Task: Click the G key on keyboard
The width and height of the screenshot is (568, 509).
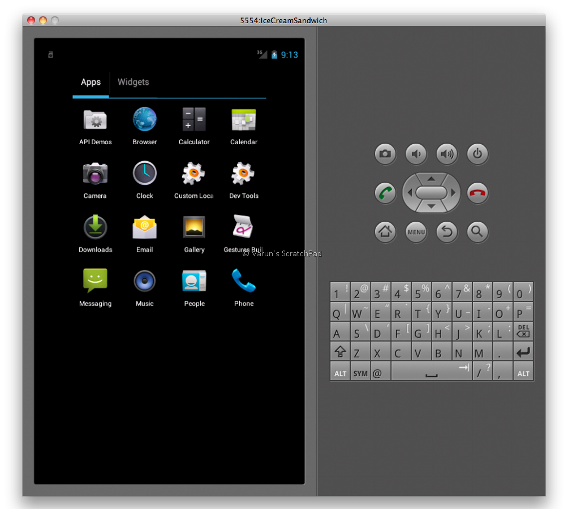Action: click(x=421, y=331)
